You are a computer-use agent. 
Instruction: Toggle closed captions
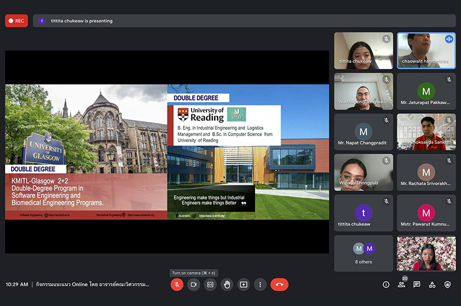coord(210,285)
